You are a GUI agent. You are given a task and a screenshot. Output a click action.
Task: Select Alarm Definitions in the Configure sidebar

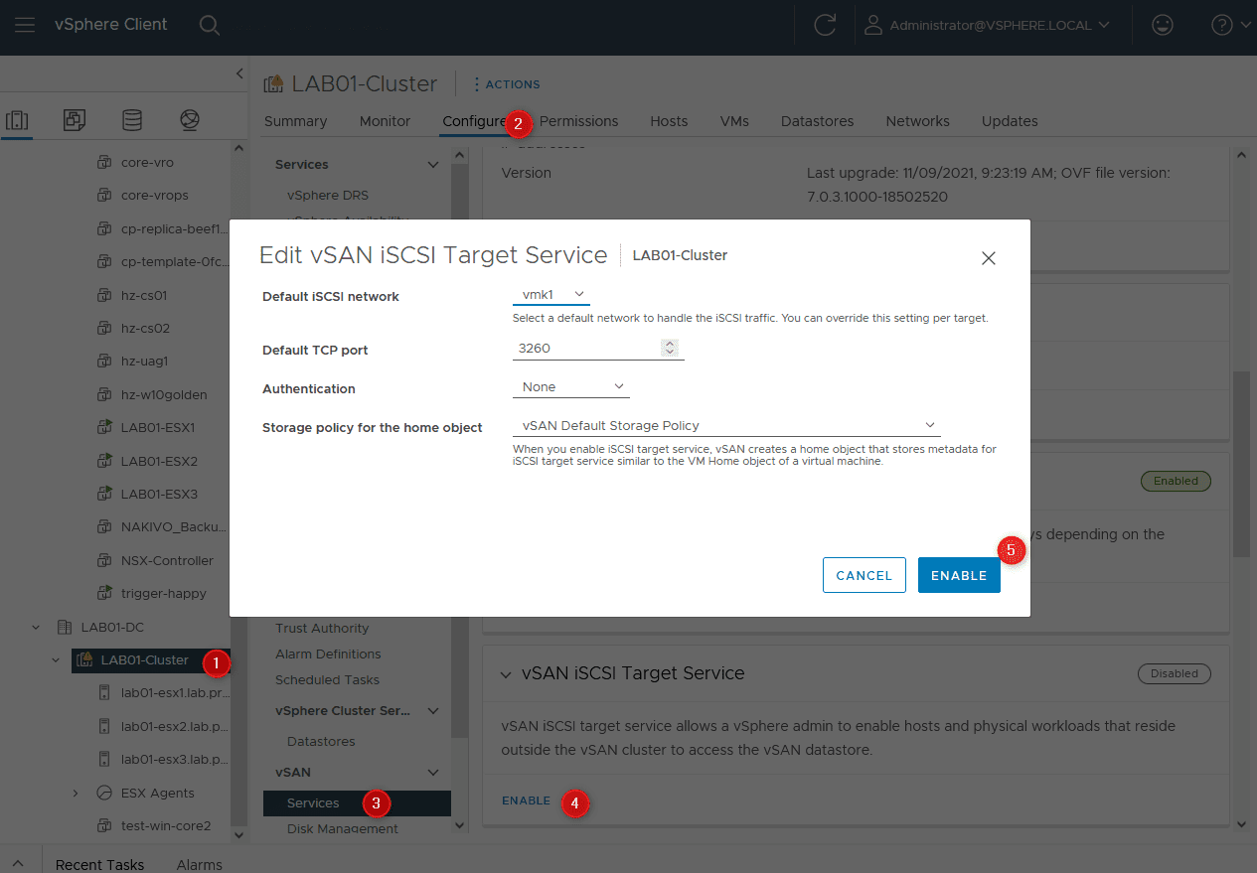[328, 654]
